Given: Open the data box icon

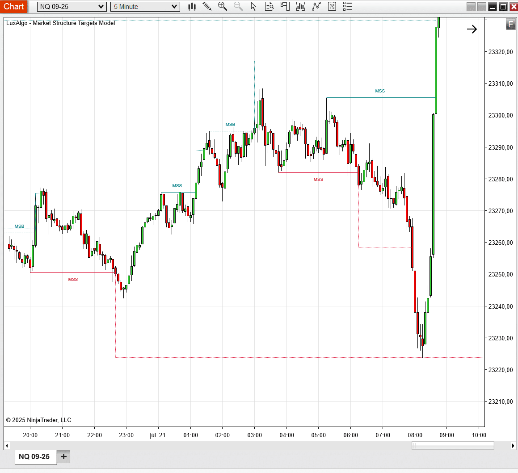Looking at the screenshot, I should 269,6.
